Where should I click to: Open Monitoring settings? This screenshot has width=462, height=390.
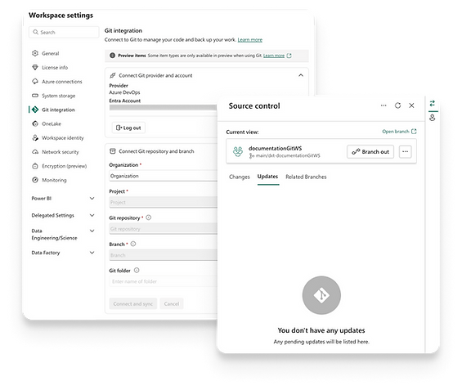pyautogui.click(x=54, y=180)
